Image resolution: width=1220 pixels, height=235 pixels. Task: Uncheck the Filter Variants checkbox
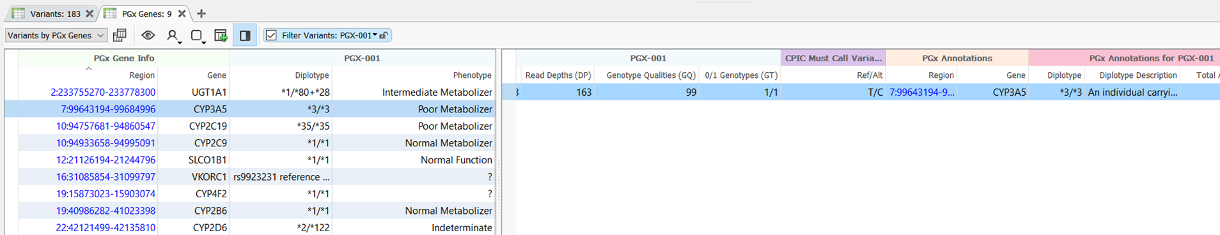tap(271, 35)
